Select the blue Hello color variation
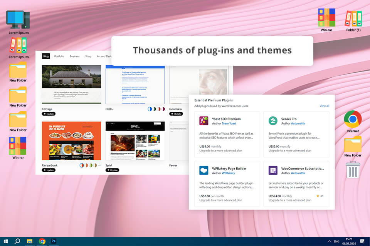Screen dimensions: 370x246 [150, 109]
